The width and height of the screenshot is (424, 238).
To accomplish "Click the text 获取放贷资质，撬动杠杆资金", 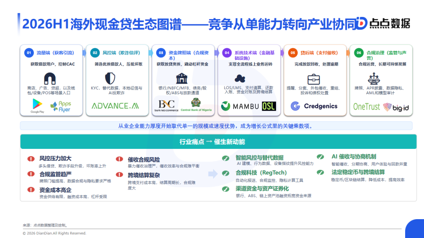I will click(x=183, y=64).
